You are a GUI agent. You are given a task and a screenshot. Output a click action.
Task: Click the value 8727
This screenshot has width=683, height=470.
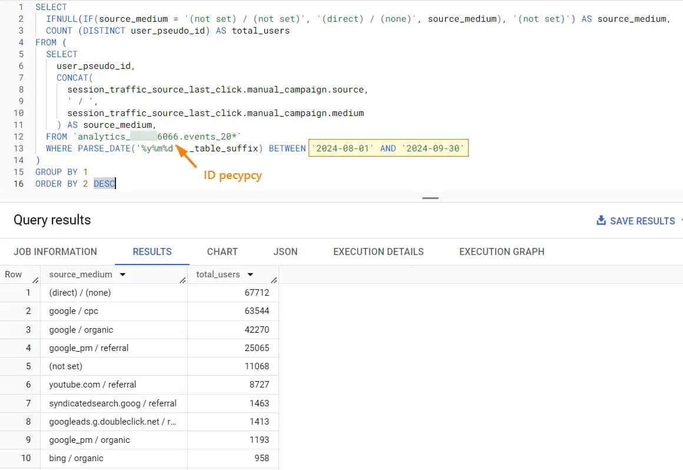point(259,385)
